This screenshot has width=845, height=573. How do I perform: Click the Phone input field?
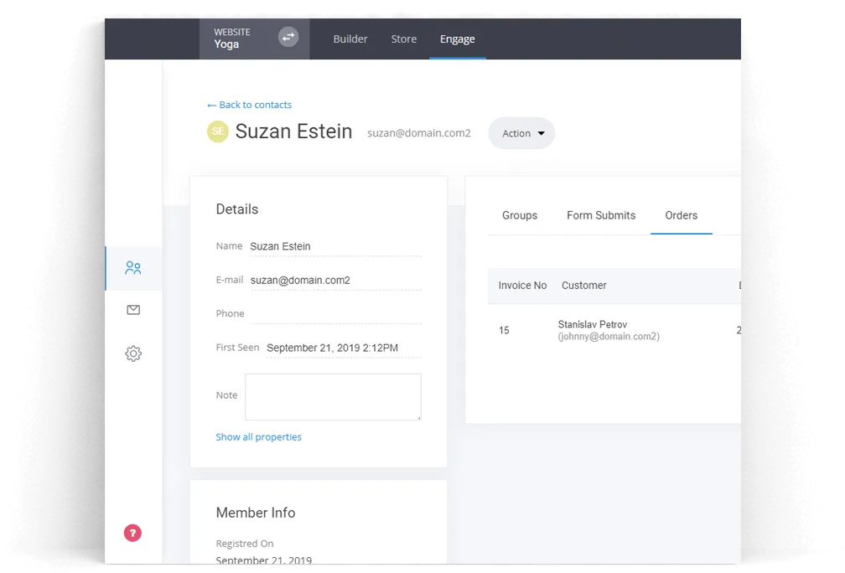(336, 314)
